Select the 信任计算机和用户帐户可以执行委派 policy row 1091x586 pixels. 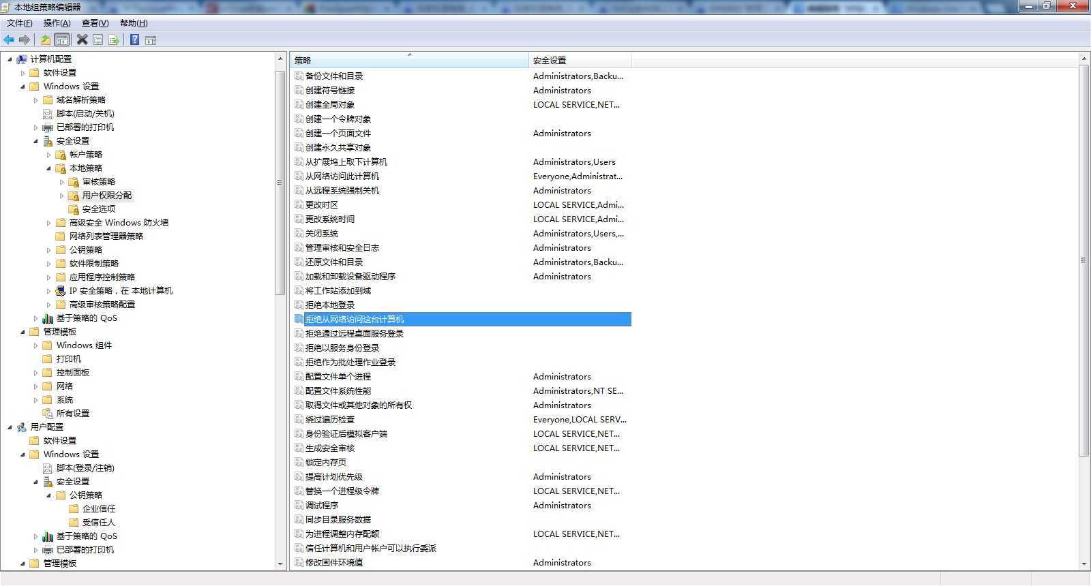click(x=462, y=548)
